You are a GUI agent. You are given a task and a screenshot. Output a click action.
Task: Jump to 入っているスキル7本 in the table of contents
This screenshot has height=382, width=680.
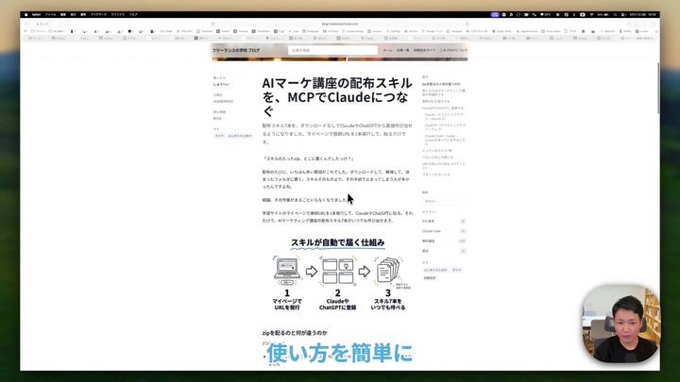pyautogui.click(x=436, y=150)
